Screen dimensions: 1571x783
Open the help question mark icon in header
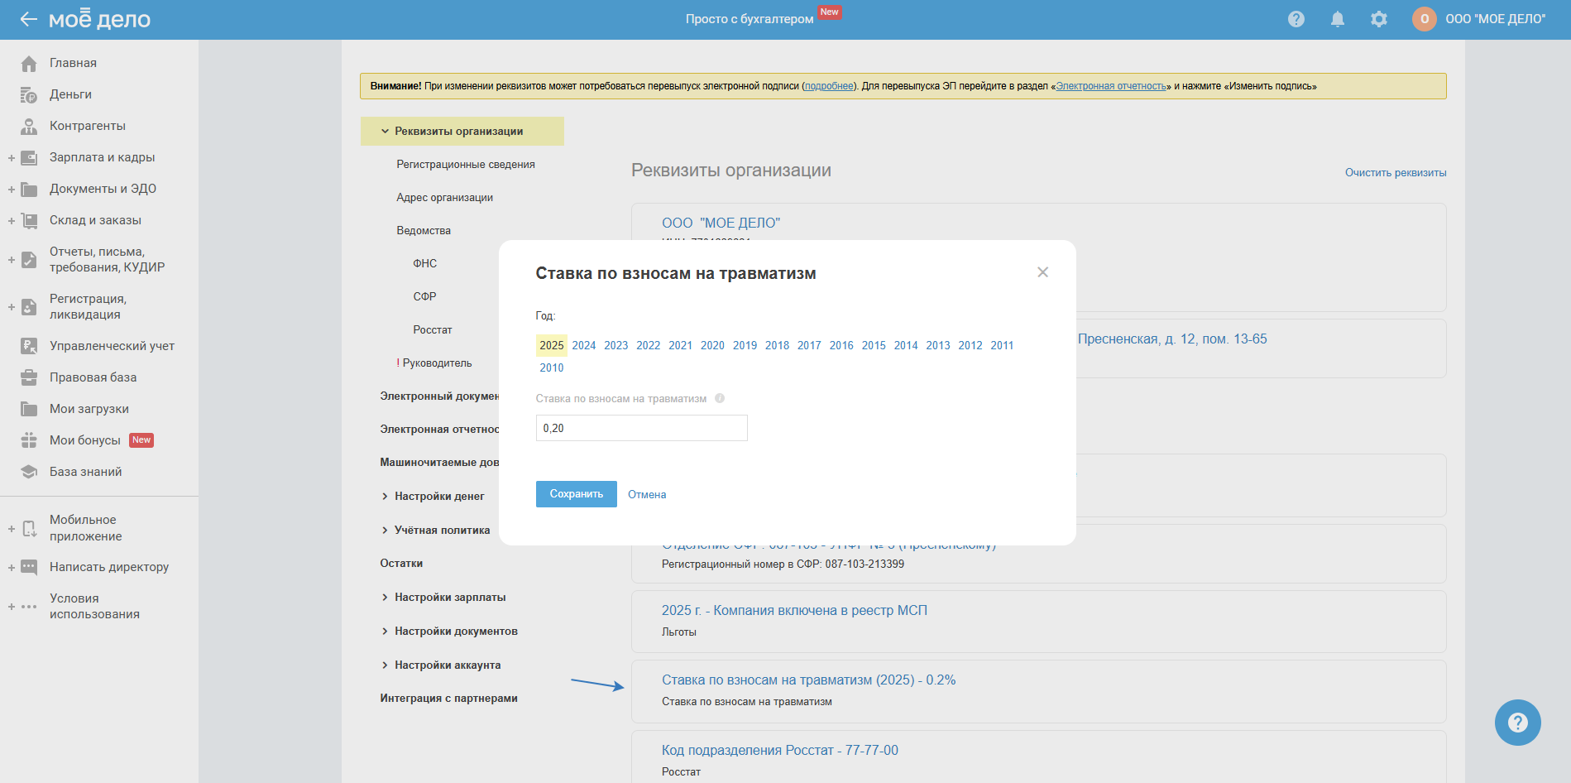coord(1296,19)
